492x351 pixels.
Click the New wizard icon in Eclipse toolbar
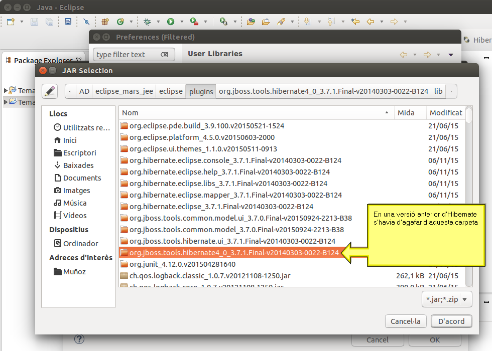pyautogui.click(x=11, y=22)
